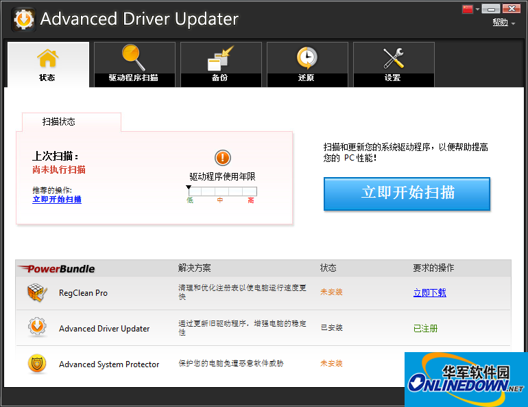Click the orange warning exclamation icon
This screenshot has height=407, width=528.
click(x=223, y=158)
